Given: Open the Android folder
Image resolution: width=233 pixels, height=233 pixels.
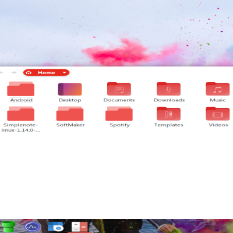Looking at the screenshot, I should pos(21,89).
